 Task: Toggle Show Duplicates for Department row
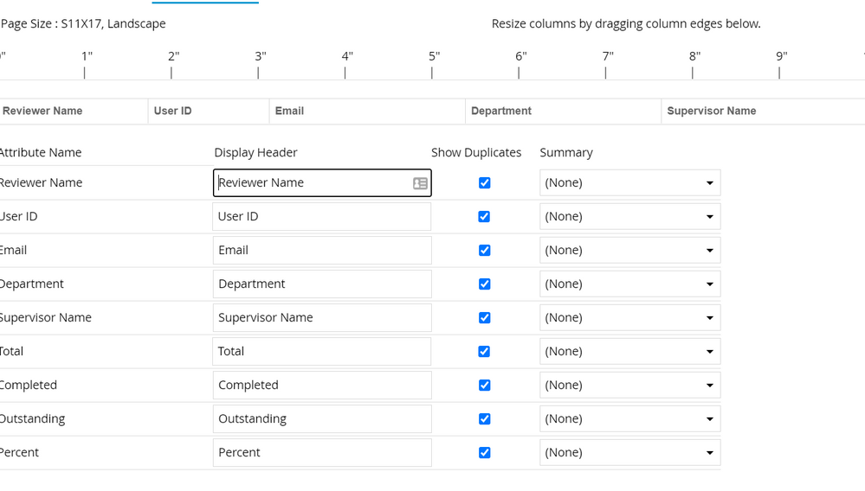pyautogui.click(x=484, y=284)
